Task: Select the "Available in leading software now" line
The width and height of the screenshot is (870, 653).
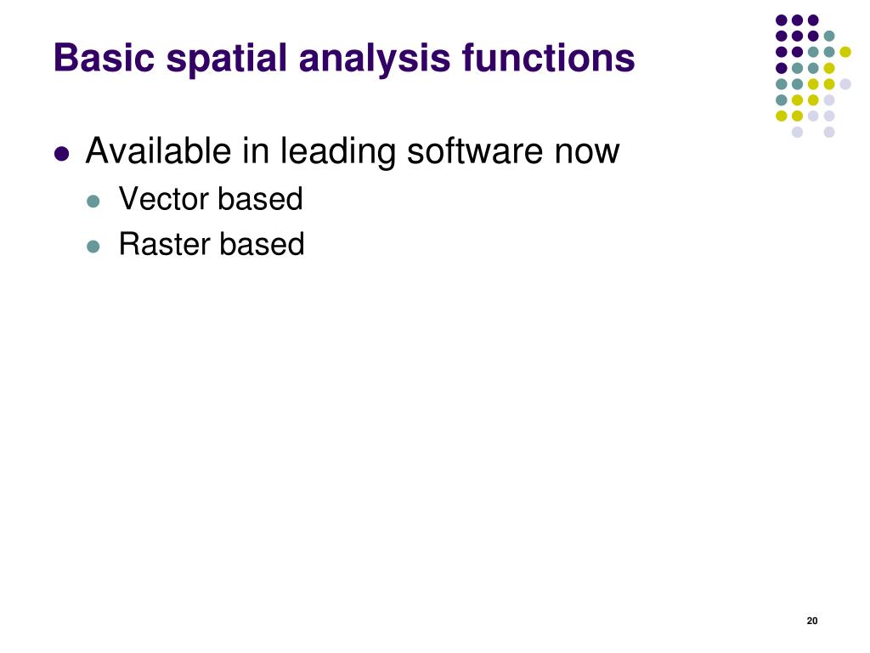Action: coord(353,152)
